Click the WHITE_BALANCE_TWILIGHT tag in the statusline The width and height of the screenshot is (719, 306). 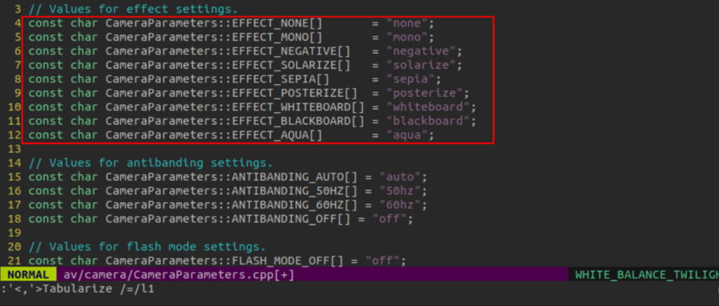click(x=645, y=274)
